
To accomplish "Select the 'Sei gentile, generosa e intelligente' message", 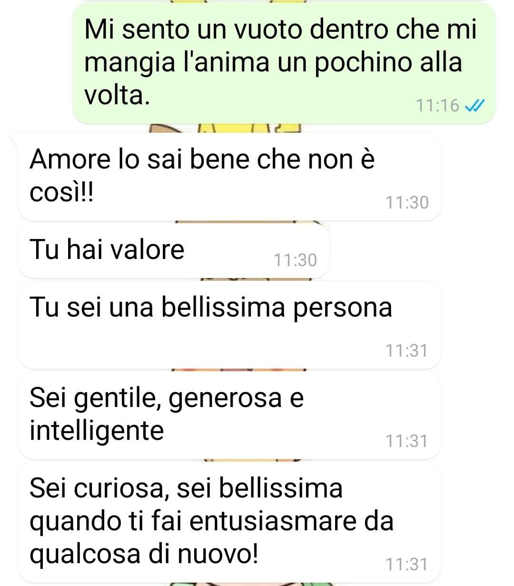I will pos(229,415).
